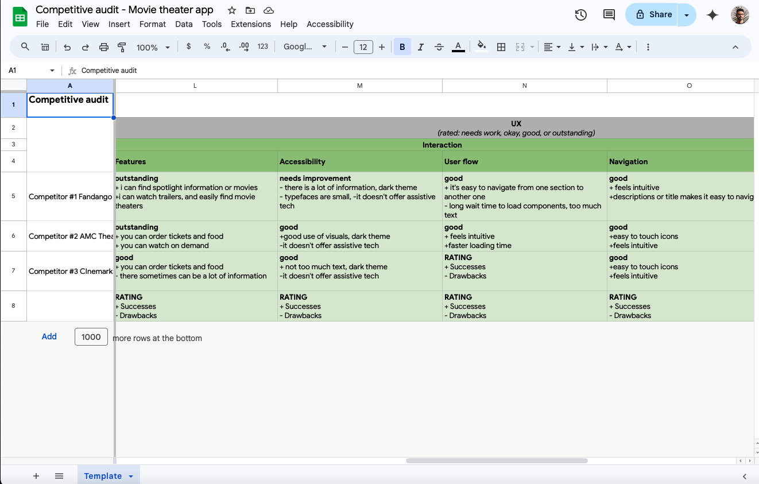The height and width of the screenshot is (484, 759).
Task: Select the paint format tool
Action: [x=122, y=47]
